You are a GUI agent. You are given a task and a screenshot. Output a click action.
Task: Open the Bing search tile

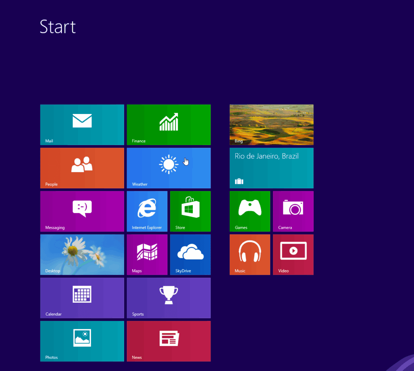(271, 124)
